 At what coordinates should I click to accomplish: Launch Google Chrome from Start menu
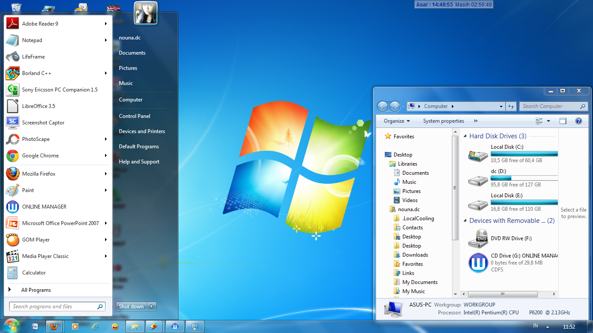tap(58, 156)
